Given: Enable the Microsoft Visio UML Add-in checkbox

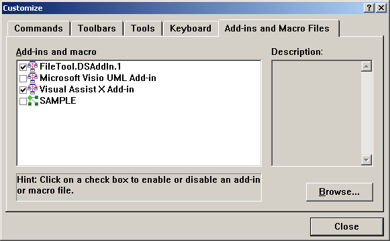Looking at the screenshot, I should 23,78.
